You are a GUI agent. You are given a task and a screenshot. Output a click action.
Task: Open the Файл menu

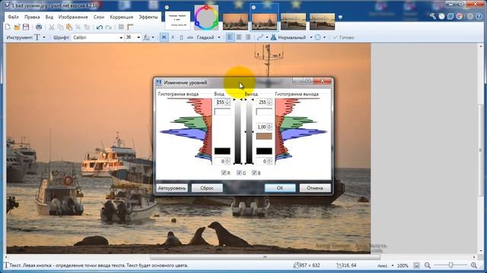click(x=14, y=17)
